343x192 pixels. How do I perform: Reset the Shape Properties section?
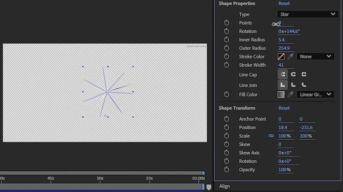(x=284, y=3)
